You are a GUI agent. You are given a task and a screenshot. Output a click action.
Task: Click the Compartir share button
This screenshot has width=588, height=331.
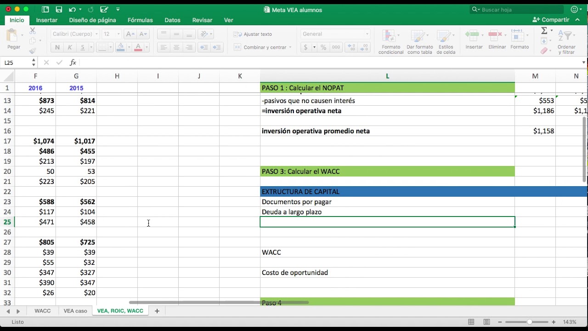click(x=551, y=20)
